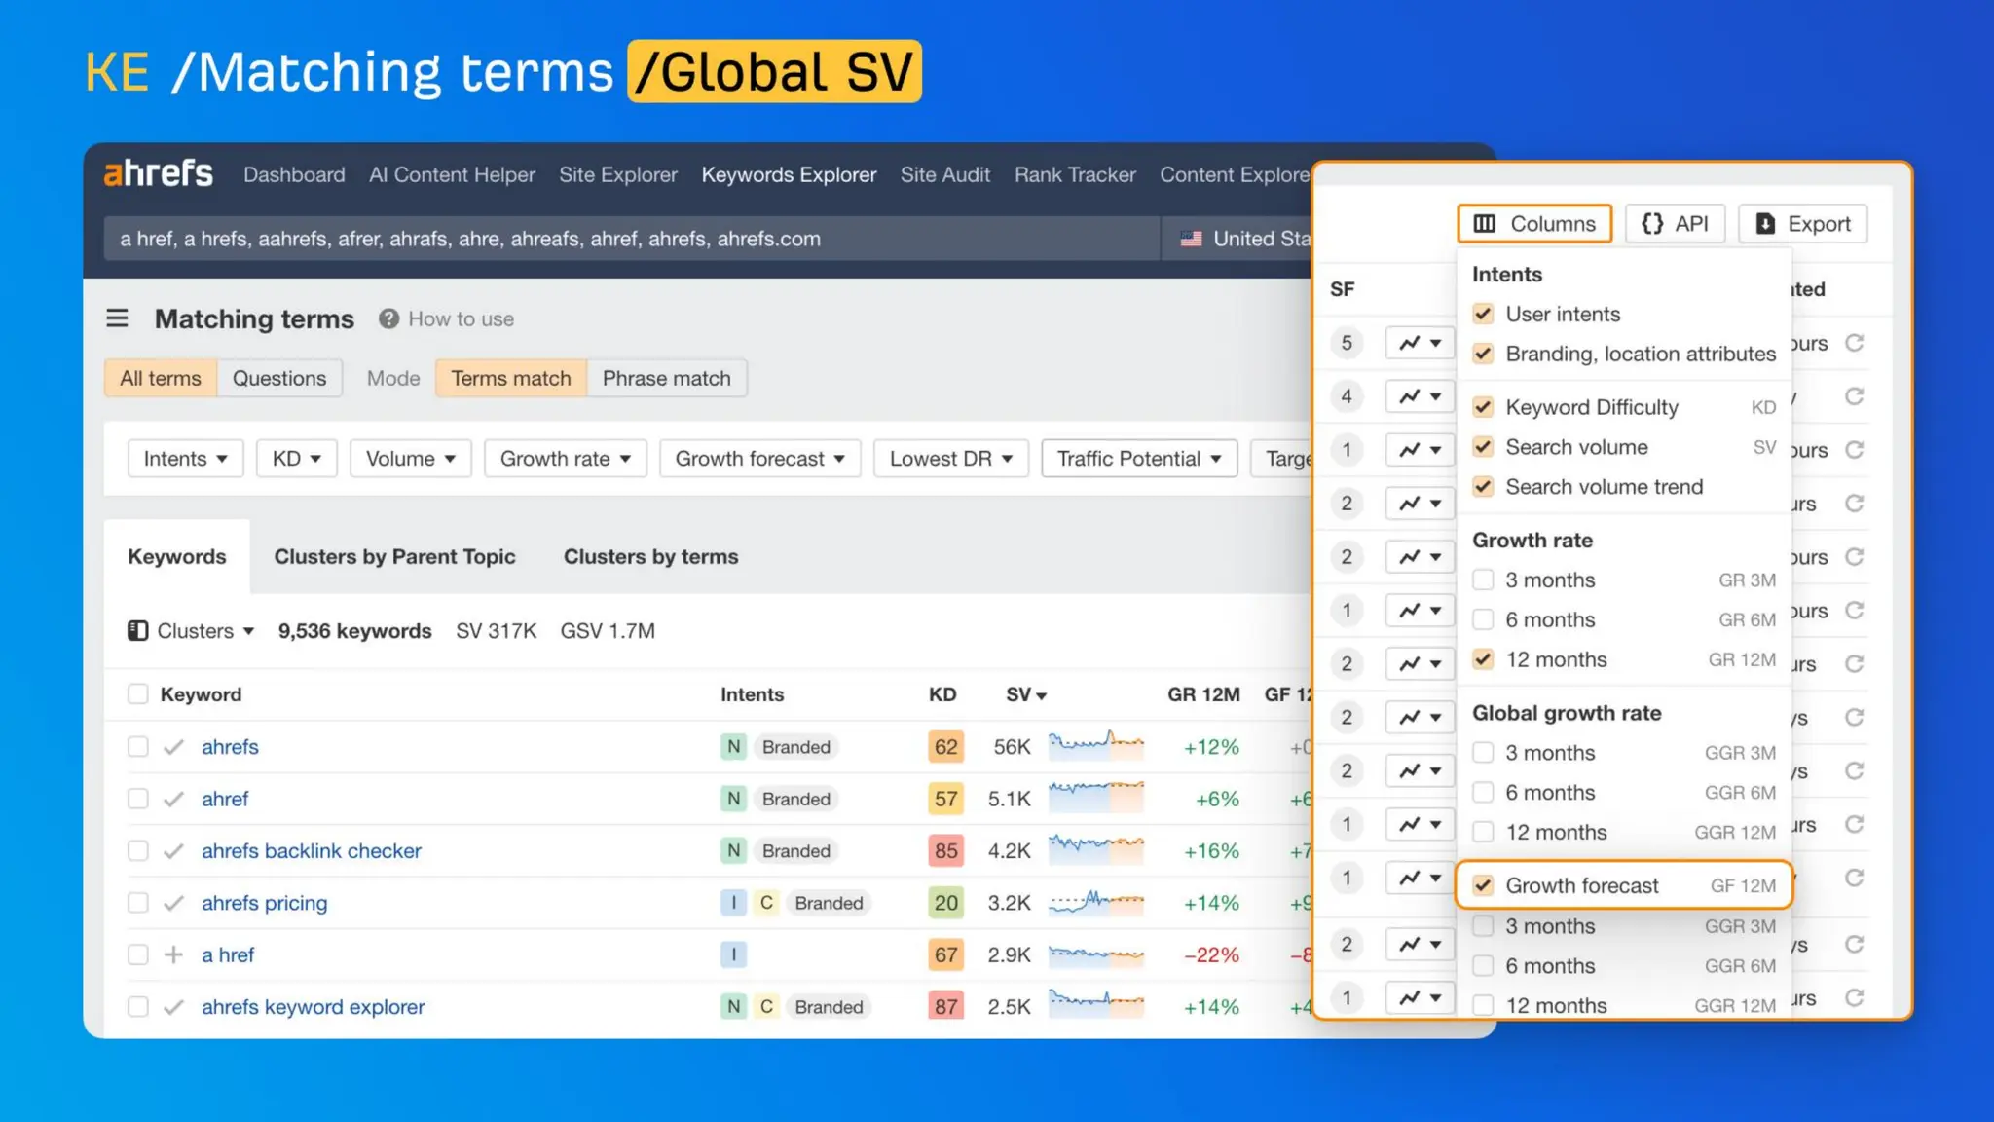Switch to Clusters by terms tab
This screenshot has height=1122, width=1994.
[x=650, y=556]
